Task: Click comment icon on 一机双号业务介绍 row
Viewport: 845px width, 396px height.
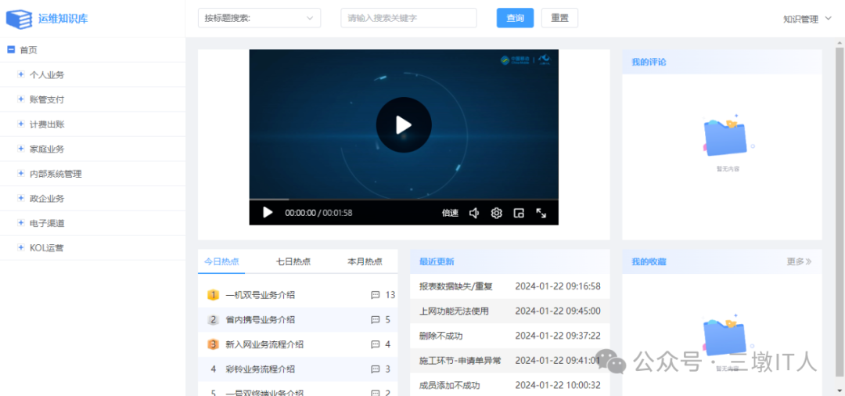Action: 376,295
